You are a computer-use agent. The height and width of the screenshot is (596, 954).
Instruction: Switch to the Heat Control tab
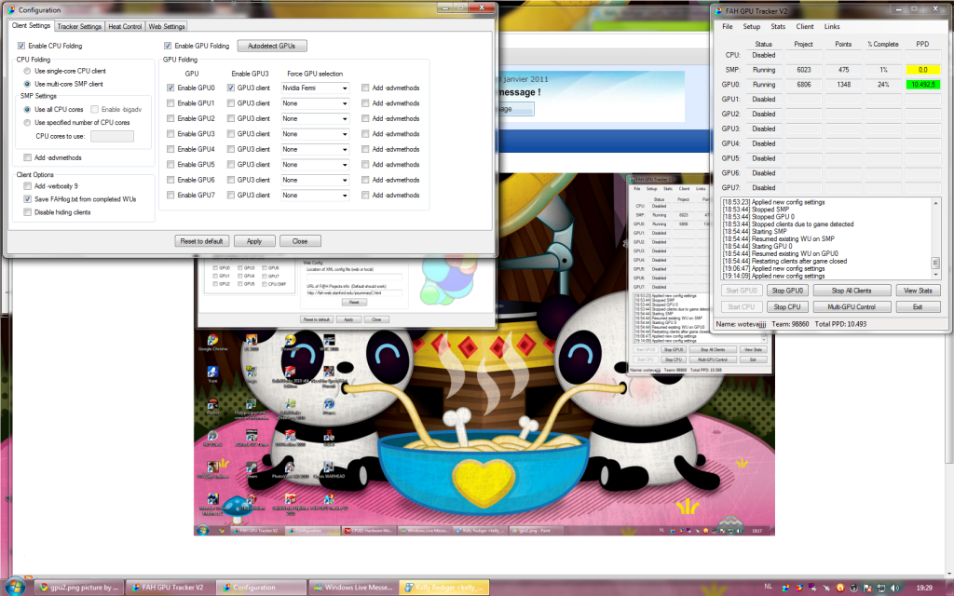125,27
